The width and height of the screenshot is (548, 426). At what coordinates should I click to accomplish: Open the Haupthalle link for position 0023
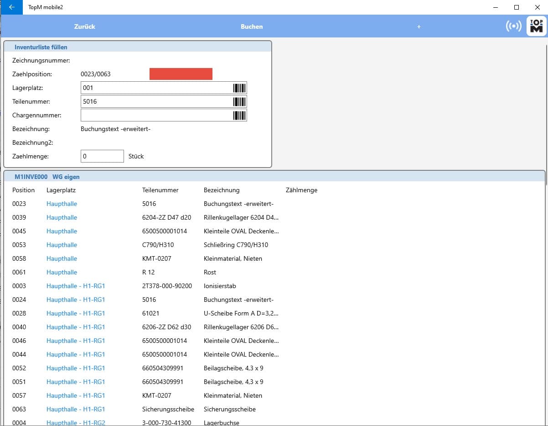coord(62,204)
